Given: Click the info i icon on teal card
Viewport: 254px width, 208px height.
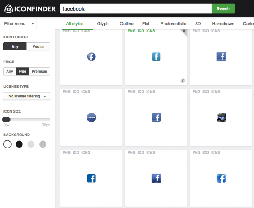Looking at the screenshot, I should (183, 81).
